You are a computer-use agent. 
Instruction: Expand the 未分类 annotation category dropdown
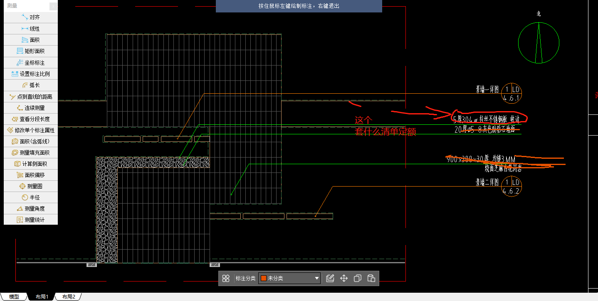click(289, 278)
